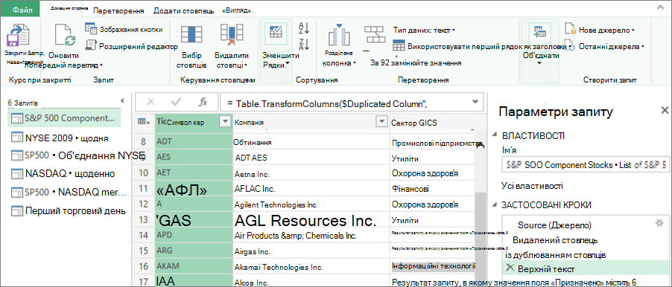Screen dimensions: 672x287
Task: Cancel formula edit with X icon
Action: pos(150,102)
